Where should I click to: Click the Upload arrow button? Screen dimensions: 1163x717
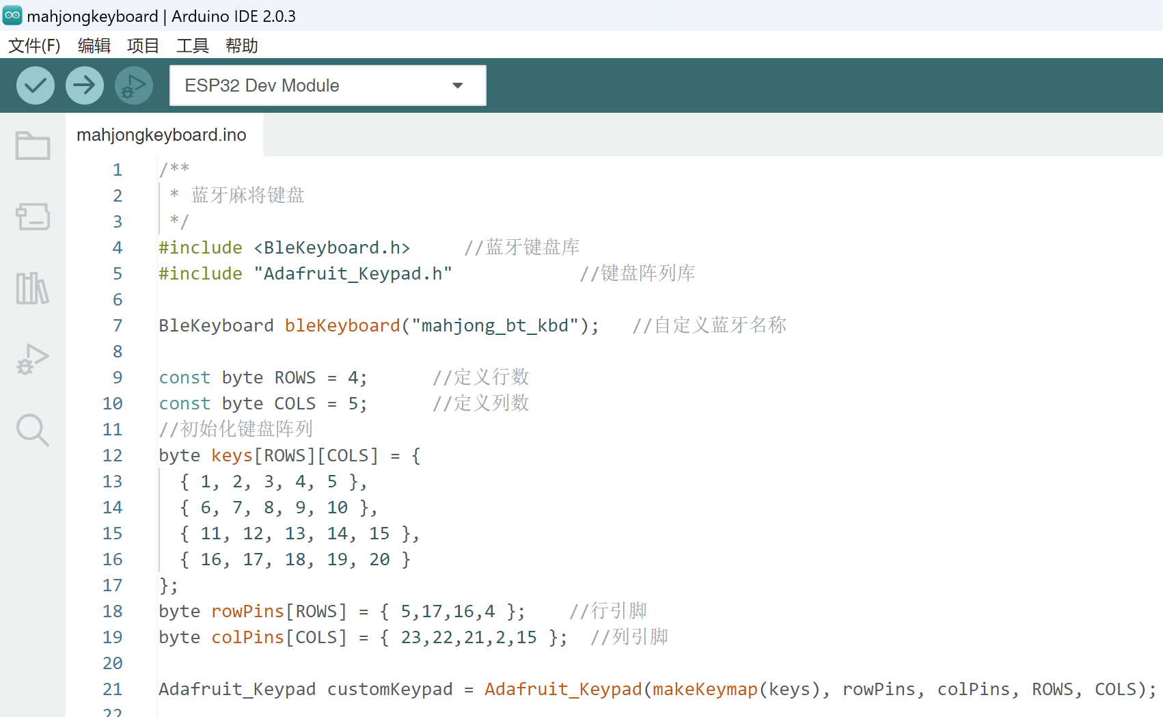point(85,85)
